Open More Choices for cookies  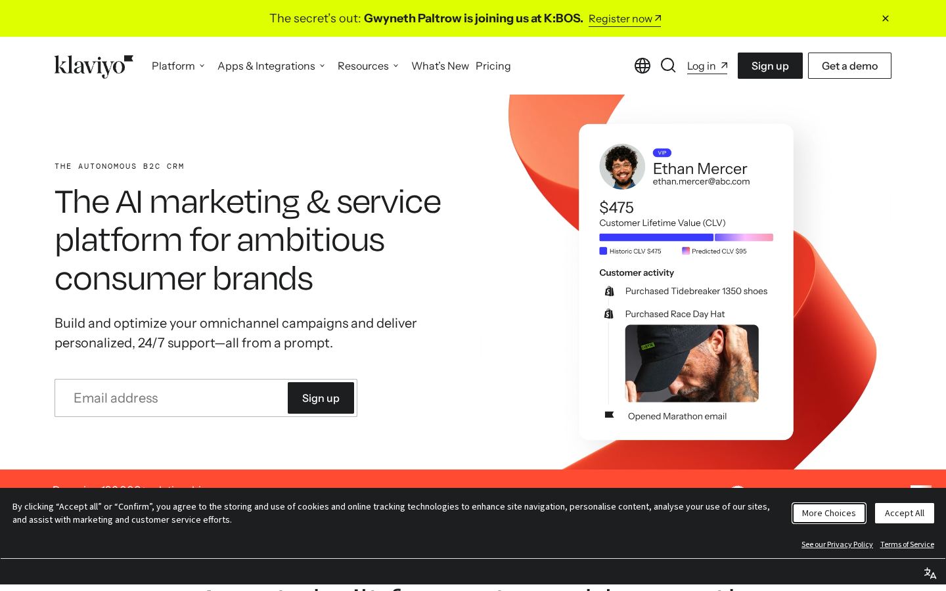pyautogui.click(x=829, y=513)
